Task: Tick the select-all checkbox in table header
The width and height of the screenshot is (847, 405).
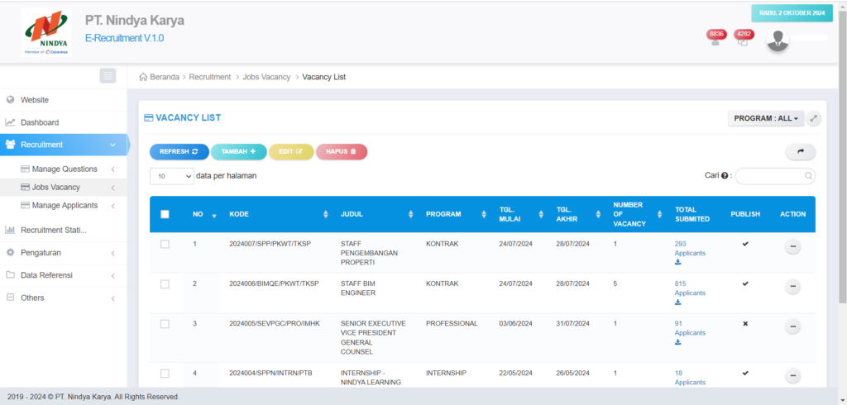Action: tap(165, 214)
